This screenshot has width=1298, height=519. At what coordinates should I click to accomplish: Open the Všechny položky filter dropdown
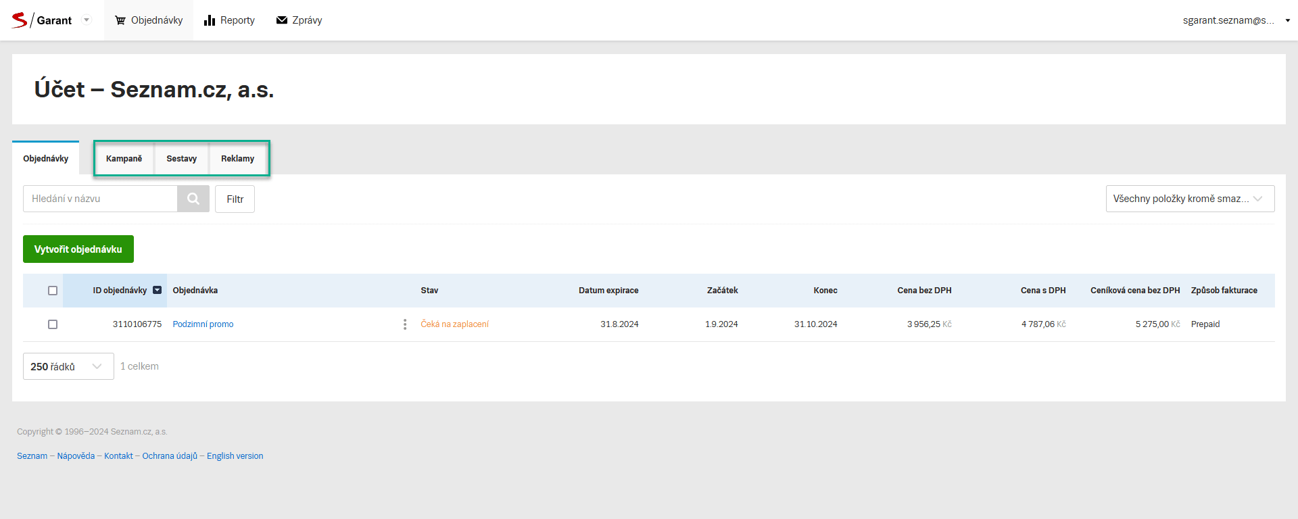click(1190, 199)
